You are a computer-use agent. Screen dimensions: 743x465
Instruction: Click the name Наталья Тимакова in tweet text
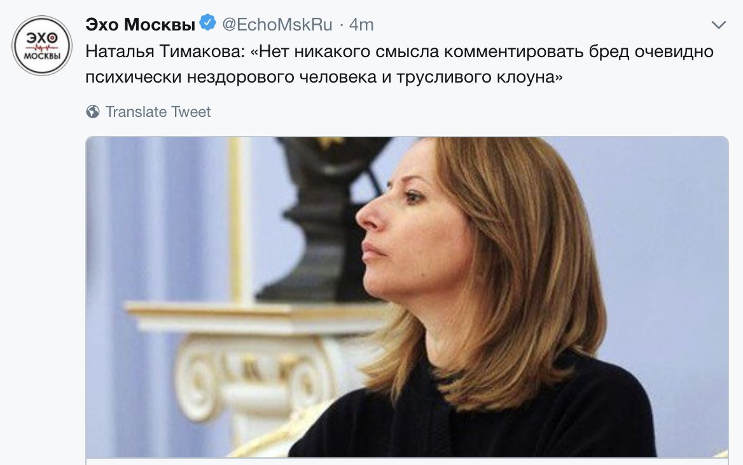click(x=165, y=51)
